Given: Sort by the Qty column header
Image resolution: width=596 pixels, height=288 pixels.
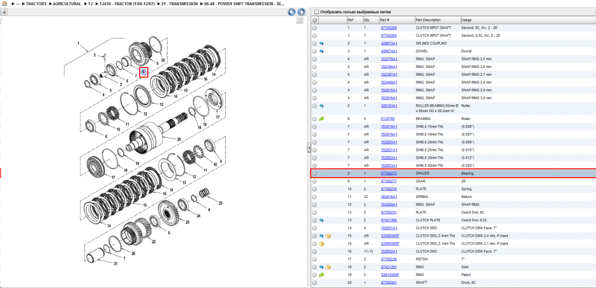Looking at the screenshot, I should click(371, 20).
